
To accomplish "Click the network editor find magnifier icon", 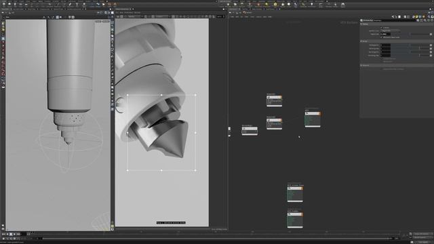I will [x=429, y=17].
